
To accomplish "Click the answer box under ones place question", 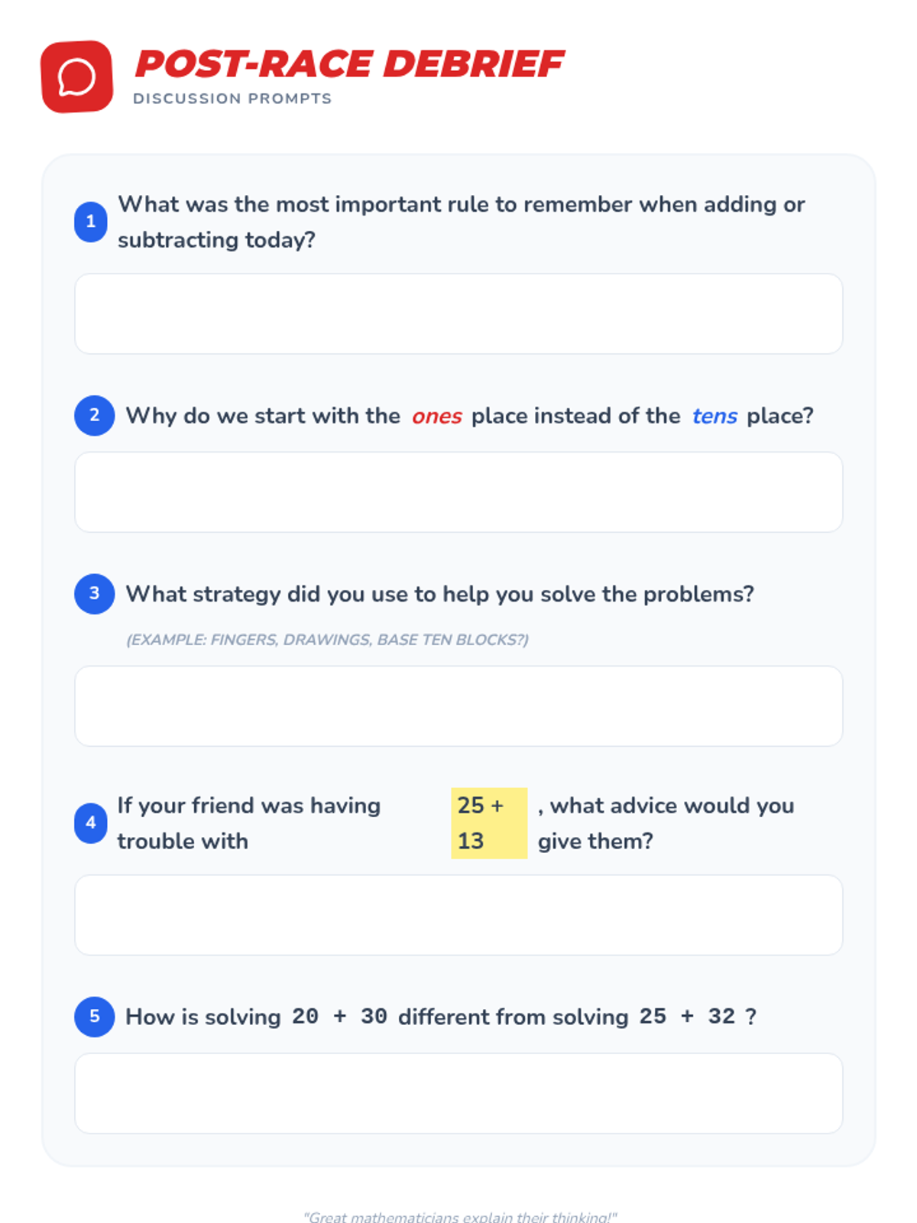I will tap(458, 491).
